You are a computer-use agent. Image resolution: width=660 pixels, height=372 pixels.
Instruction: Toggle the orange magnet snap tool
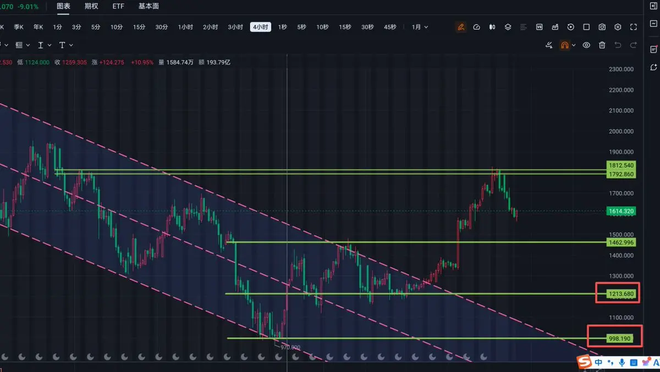pos(564,45)
